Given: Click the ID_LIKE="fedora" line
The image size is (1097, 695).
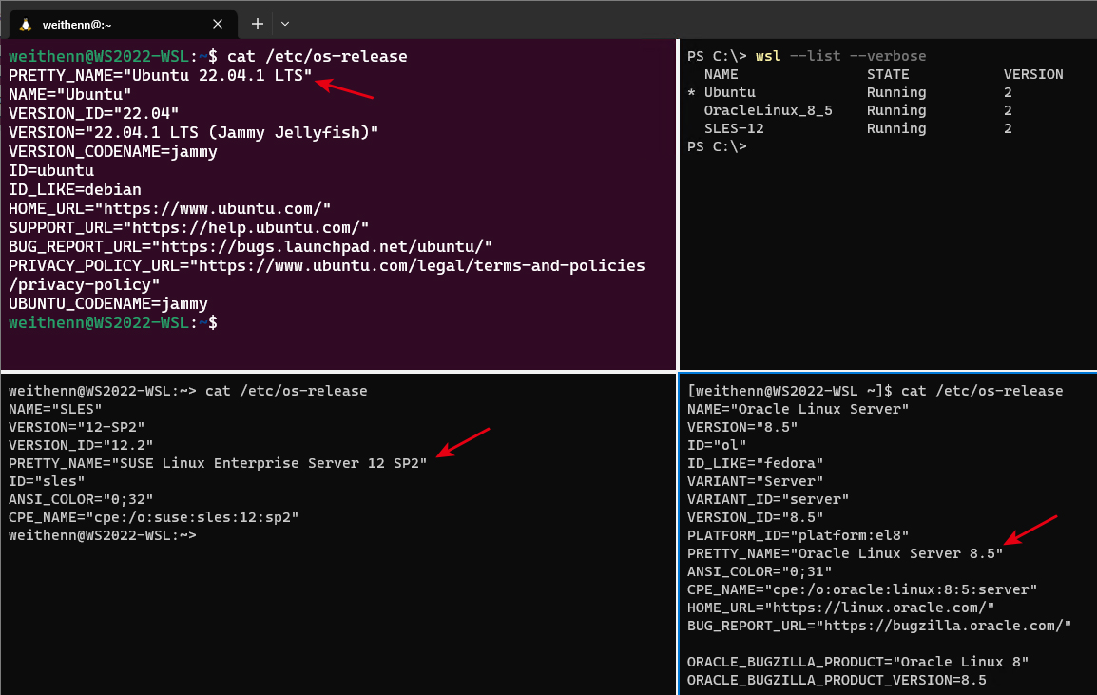Looking at the screenshot, I should 756,463.
